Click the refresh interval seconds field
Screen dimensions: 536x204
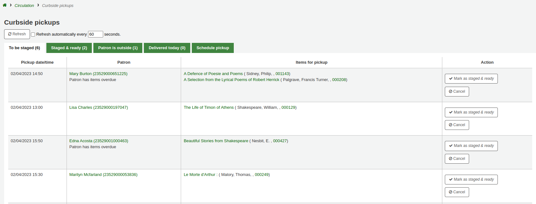(x=95, y=34)
